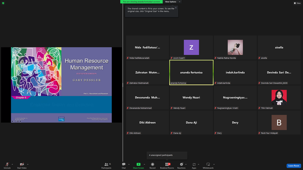Click the muted mic icon beside Dery
303x170 pixels.
click(215, 133)
